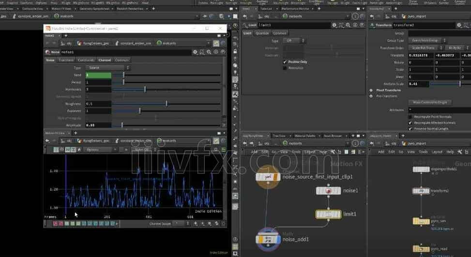
Task: Click the info icon in noise1 parameter header
Action: [216, 52]
